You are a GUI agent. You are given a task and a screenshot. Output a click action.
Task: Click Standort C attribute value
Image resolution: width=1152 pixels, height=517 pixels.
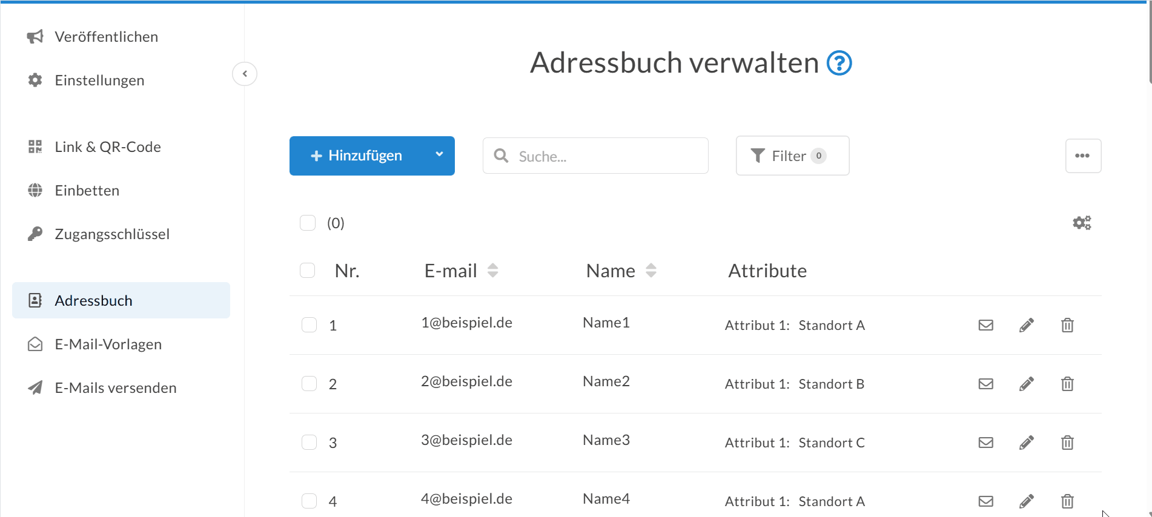click(832, 443)
